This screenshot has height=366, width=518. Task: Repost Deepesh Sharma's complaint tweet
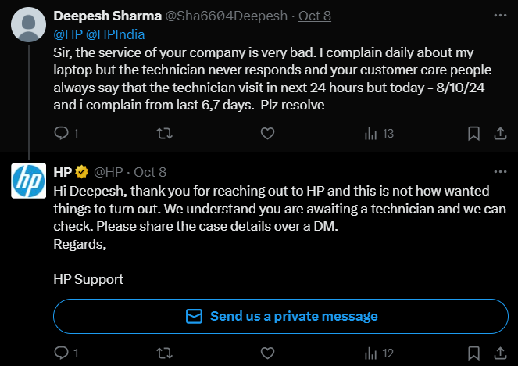point(165,134)
